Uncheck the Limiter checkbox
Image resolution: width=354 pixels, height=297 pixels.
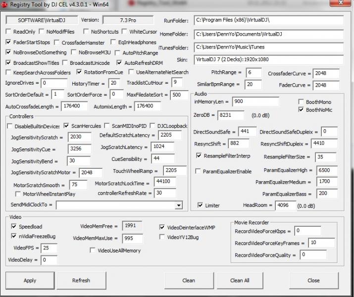[200, 205]
